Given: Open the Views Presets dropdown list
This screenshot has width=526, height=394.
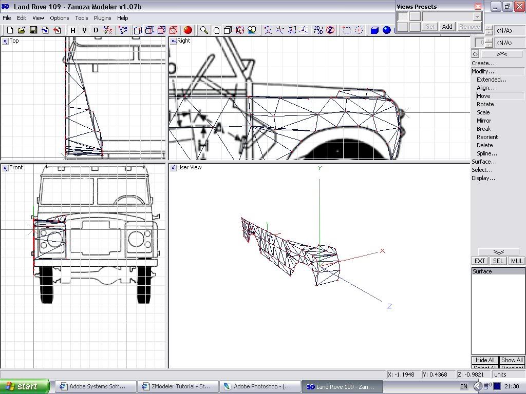Looking at the screenshot, I should pyautogui.click(x=477, y=17).
